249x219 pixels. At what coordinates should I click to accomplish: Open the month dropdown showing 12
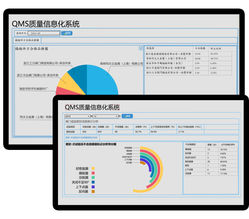coord(106,116)
